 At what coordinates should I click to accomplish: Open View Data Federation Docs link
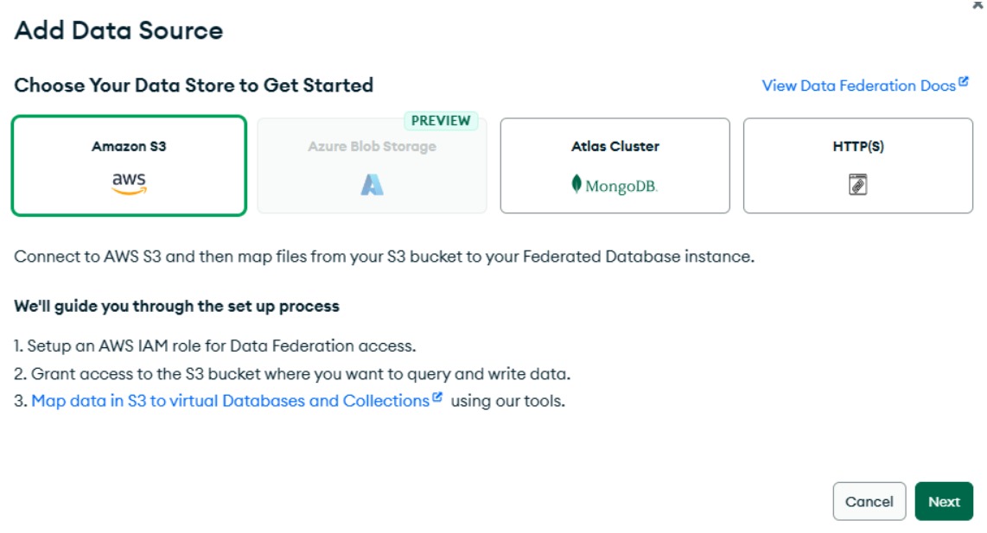pos(858,86)
